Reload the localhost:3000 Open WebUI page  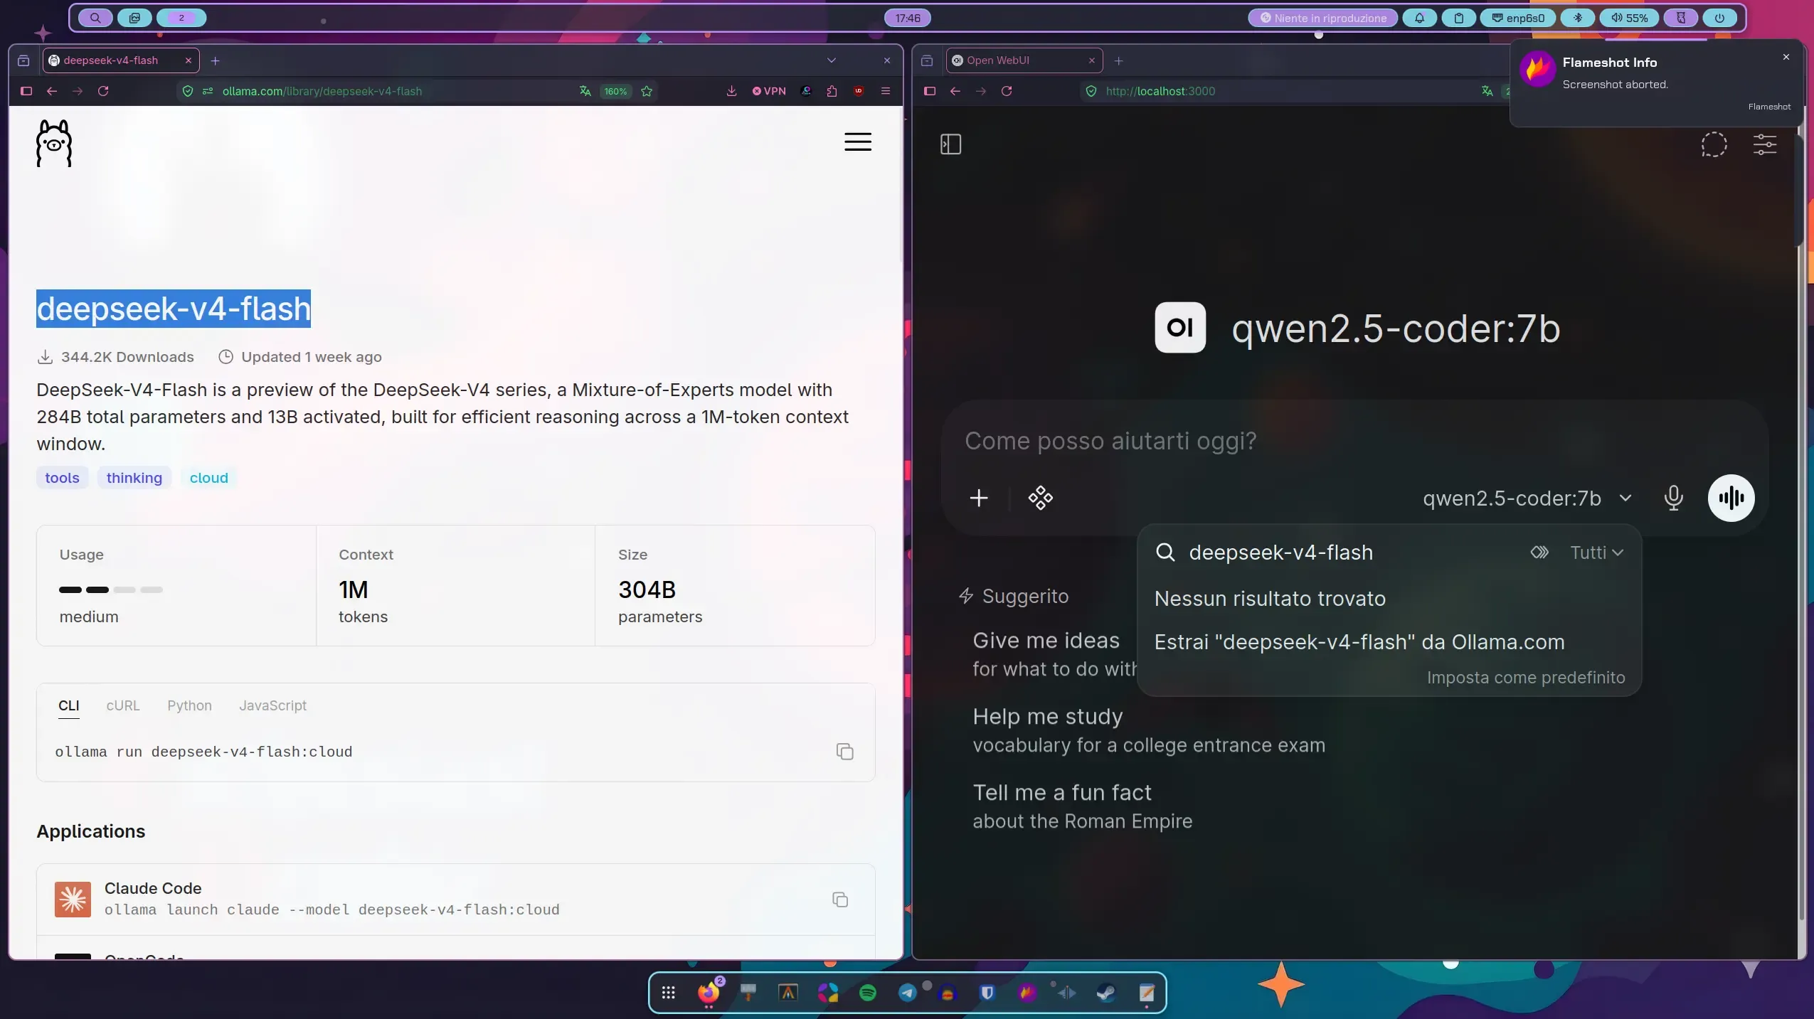click(x=1007, y=91)
